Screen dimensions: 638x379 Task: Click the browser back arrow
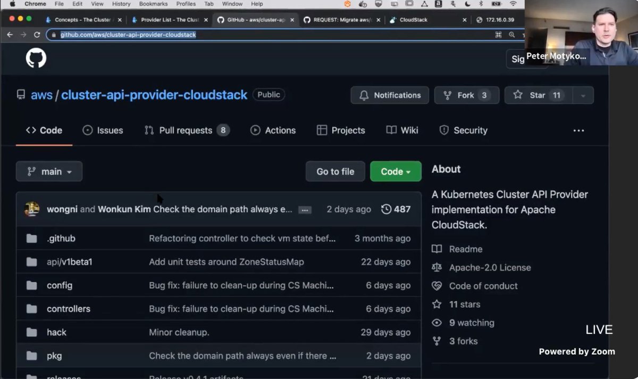point(10,35)
